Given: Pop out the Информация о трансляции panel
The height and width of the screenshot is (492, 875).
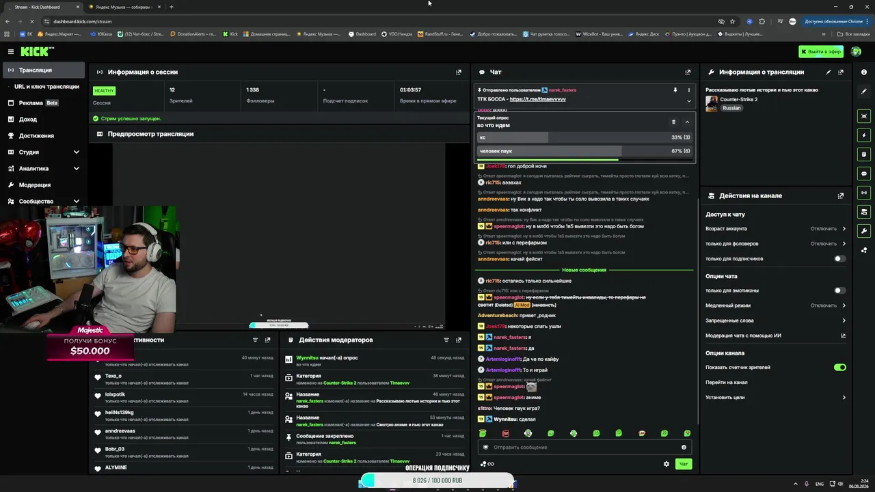Looking at the screenshot, I should pyautogui.click(x=841, y=72).
